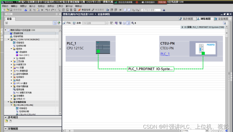
Task: Expand the PLC 变量 folder
Action: (12, 68)
